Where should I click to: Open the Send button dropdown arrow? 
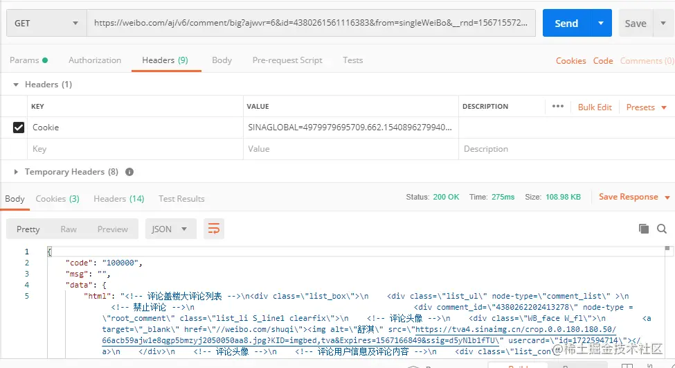[601, 24]
